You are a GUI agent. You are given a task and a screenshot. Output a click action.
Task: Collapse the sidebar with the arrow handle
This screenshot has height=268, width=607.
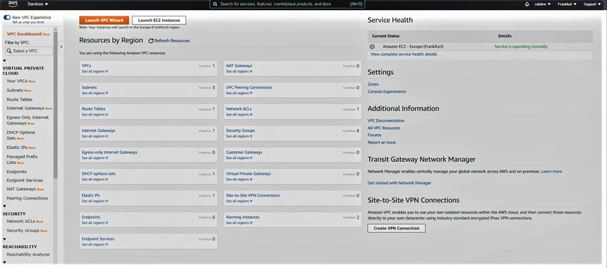61,47
